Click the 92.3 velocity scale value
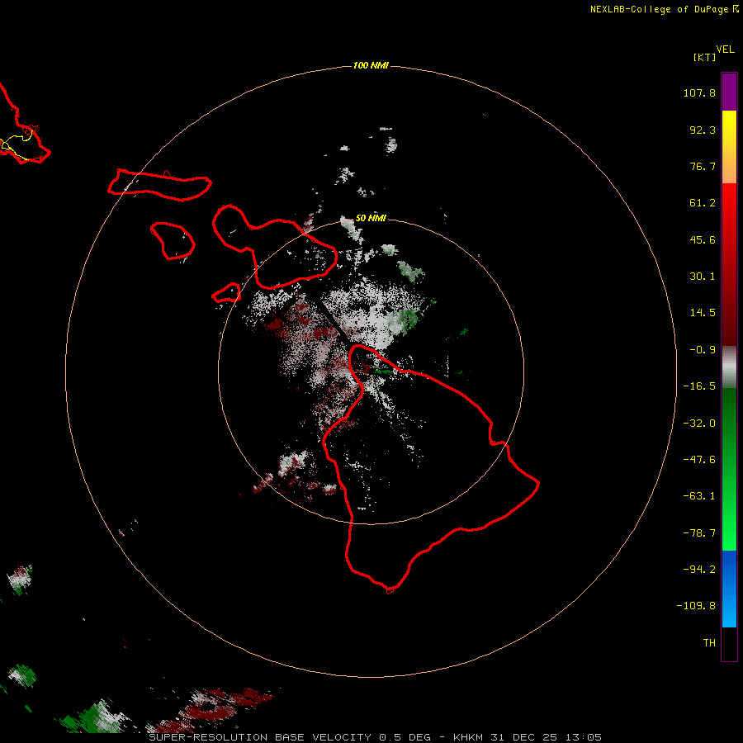 pos(703,130)
